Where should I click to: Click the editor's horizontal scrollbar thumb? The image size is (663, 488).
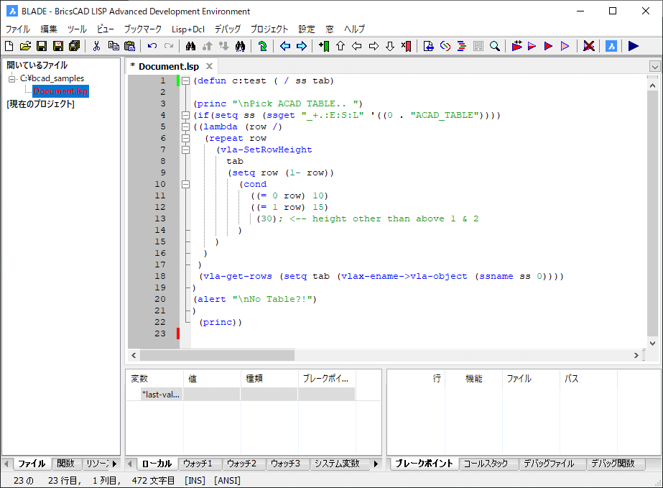(x=217, y=355)
